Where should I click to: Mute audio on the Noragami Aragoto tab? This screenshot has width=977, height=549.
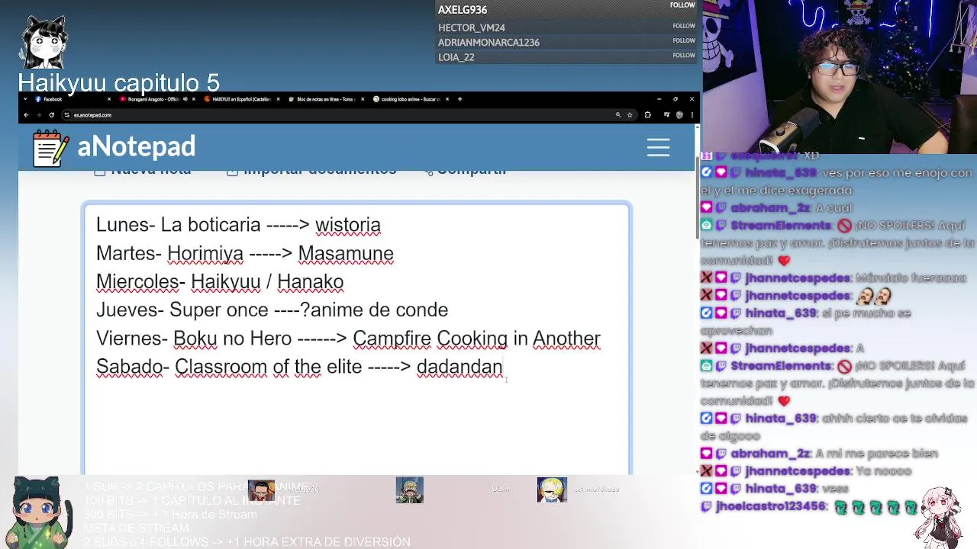pyautogui.click(x=185, y=99)
